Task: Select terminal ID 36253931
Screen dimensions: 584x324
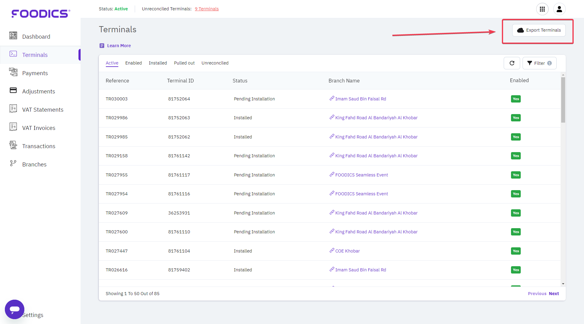Action: coord(179,213)
